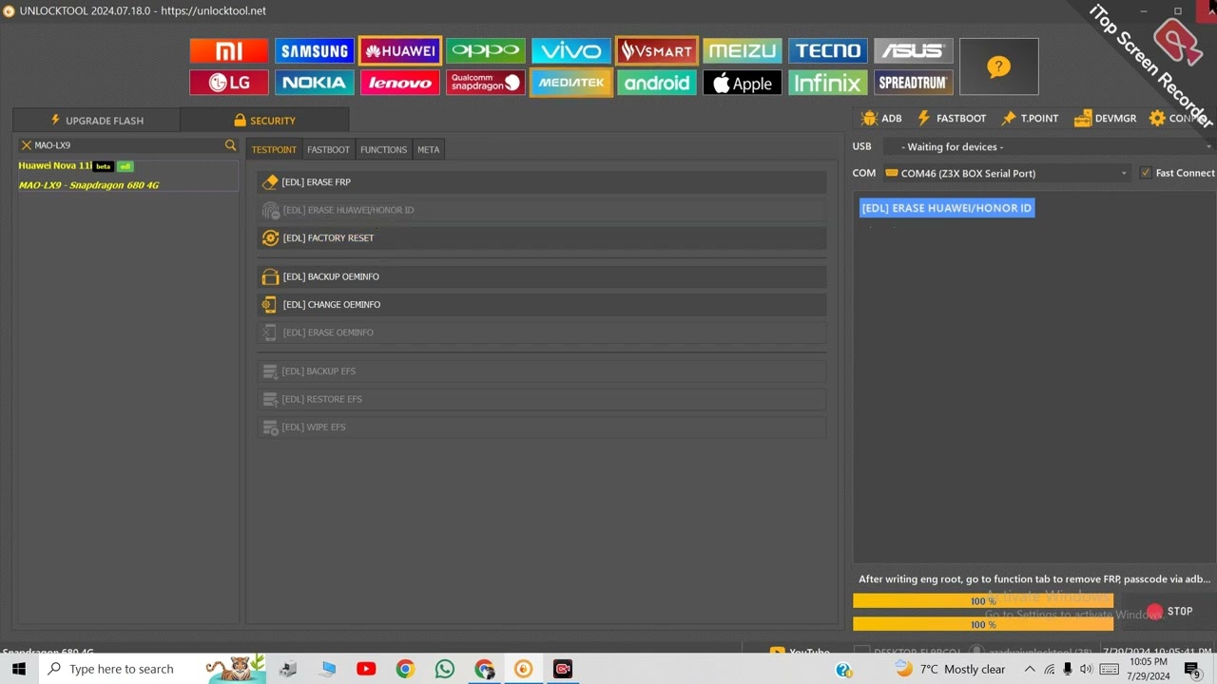Click the upper 100% progress bar
1217x684 pixels.
point(982,600)
